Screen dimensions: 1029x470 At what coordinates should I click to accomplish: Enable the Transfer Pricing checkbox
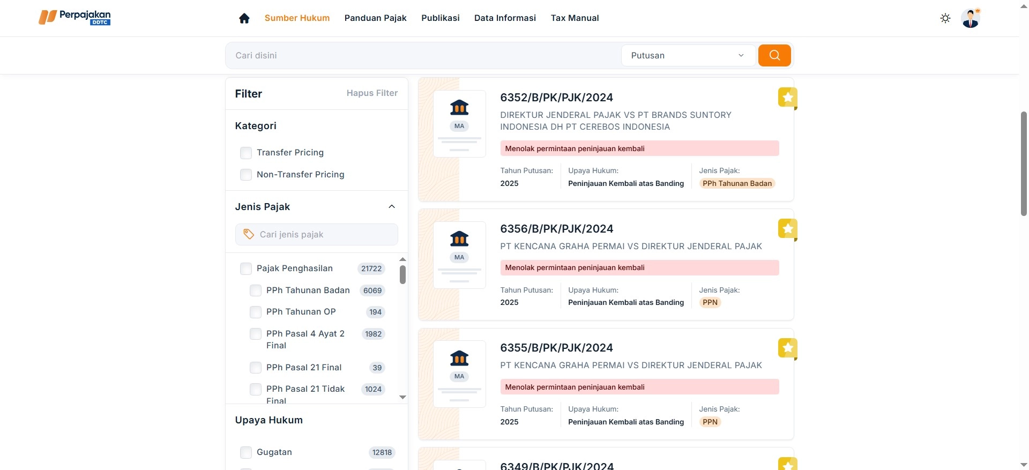tap(246, 153)
